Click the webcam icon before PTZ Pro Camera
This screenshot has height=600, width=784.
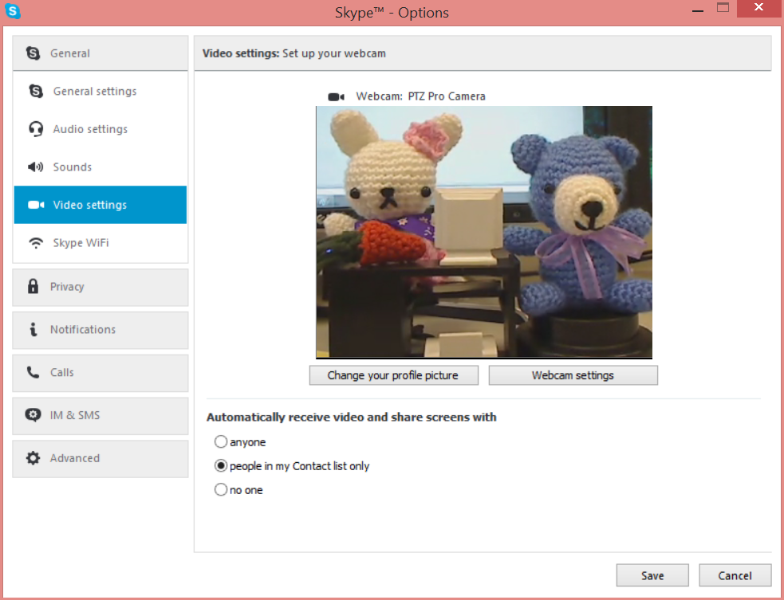pos(336,96)
